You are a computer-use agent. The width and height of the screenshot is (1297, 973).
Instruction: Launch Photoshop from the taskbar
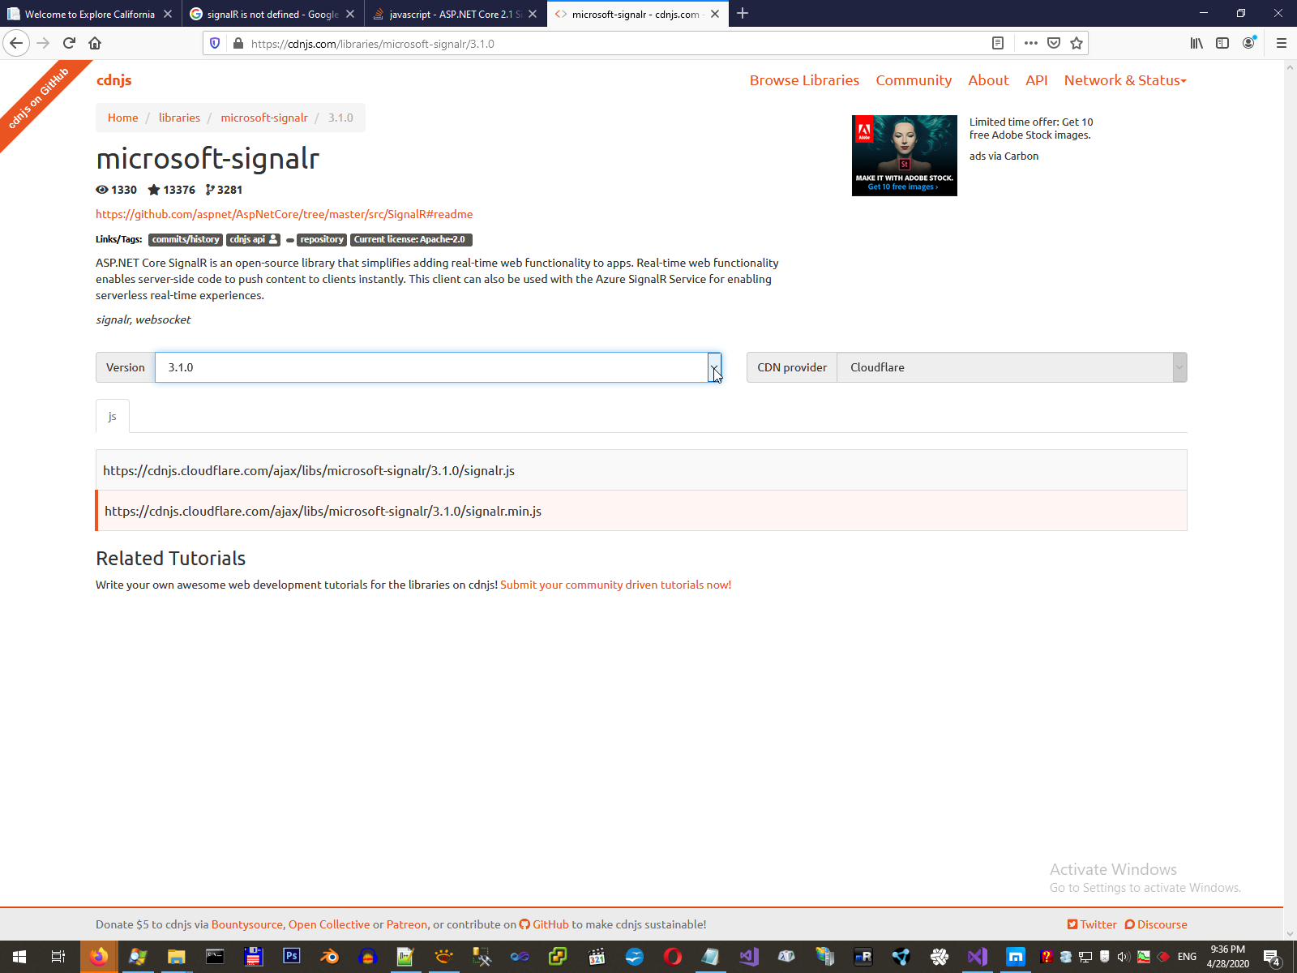pos(291,957)
